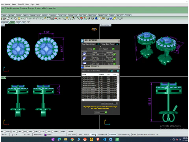This screenshot has height=142, width=189.
Task: Click the Lock objects padlock icon
Action: [x=78, y=19]
